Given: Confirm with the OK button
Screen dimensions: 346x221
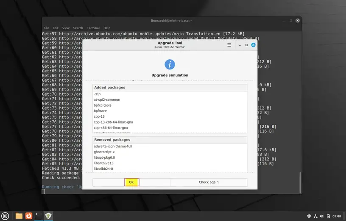Looking at the screenshot, I should point(131,182).
